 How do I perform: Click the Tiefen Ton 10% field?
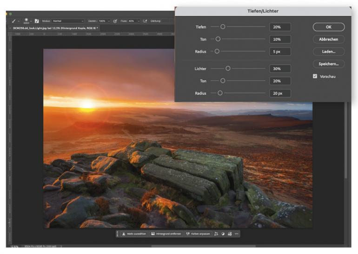(x=280, y=39)
